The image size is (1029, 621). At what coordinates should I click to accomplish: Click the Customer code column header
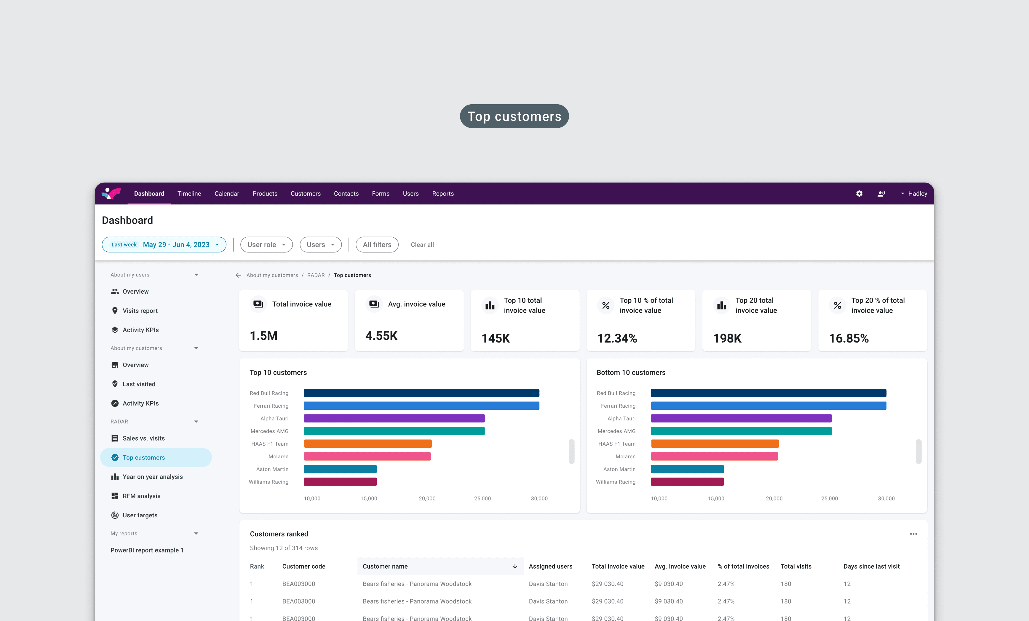coord(303,567)
